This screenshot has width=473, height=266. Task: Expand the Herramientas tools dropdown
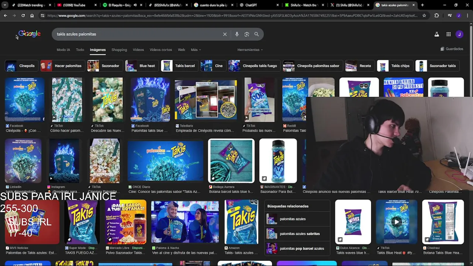coord(250,50)
